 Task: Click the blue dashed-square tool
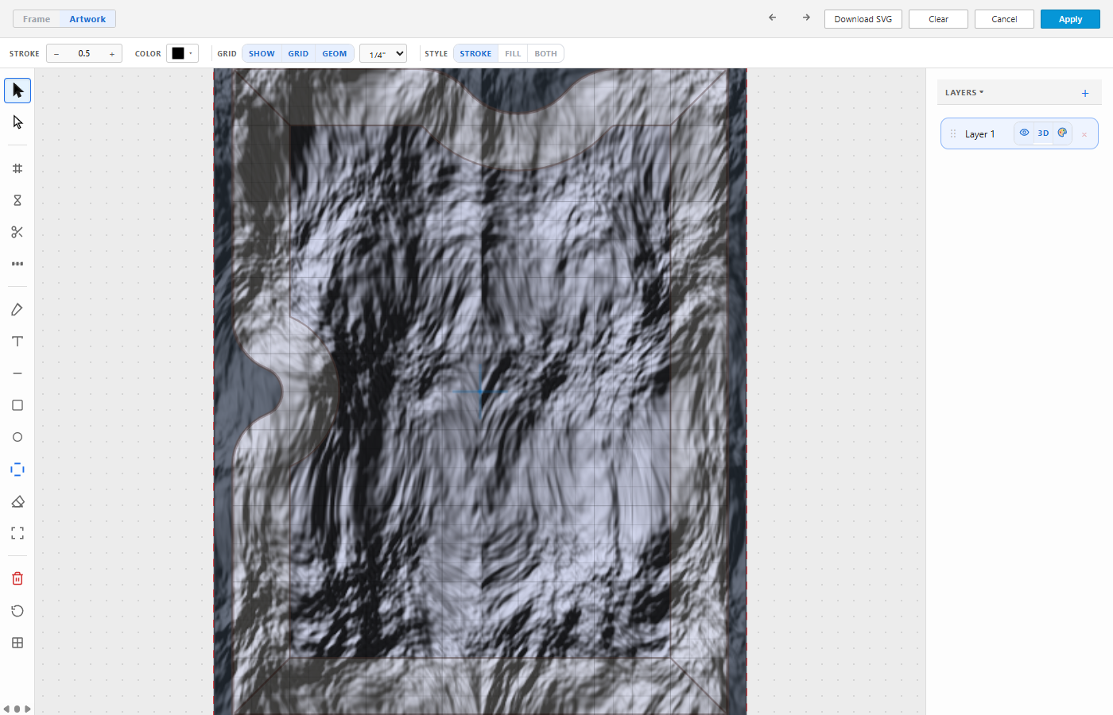point(17,470)
